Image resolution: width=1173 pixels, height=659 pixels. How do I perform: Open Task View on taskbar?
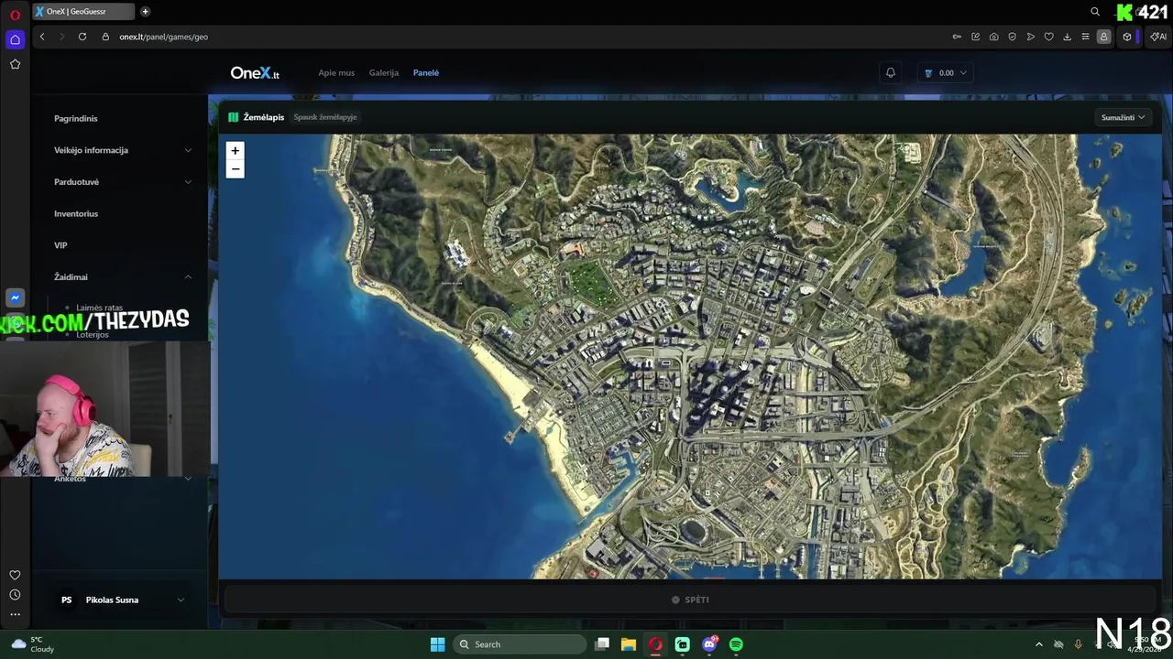[602, 644]
